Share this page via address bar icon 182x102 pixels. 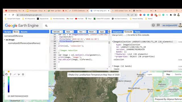pyautogui.click(x=132, y=15)
